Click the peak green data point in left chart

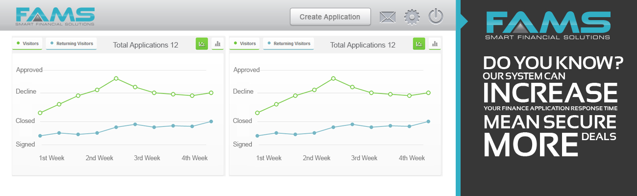click(116, 78)
